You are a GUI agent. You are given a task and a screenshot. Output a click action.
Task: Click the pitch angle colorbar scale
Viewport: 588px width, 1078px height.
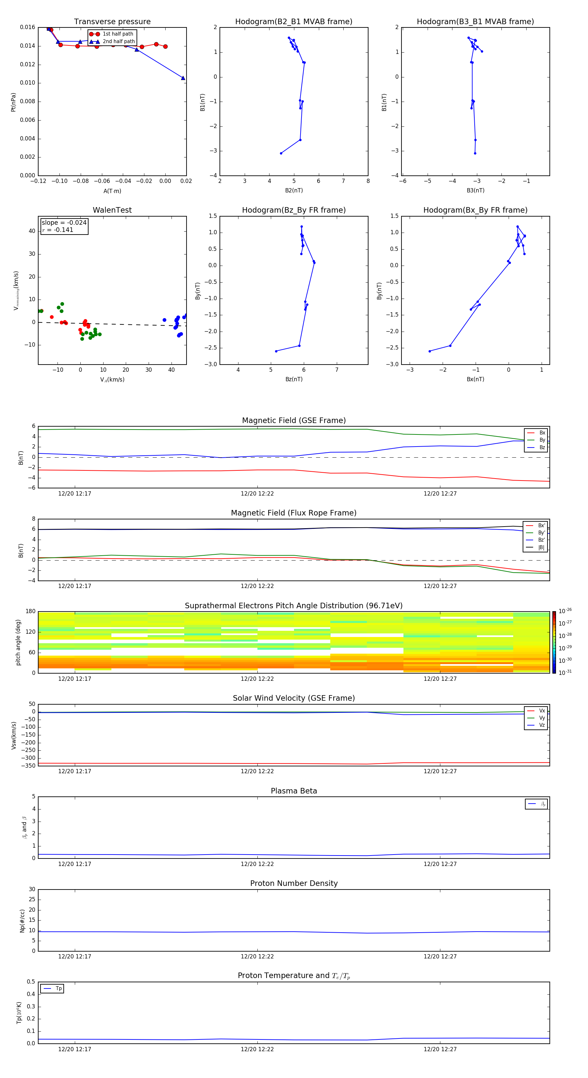(554, 642)
